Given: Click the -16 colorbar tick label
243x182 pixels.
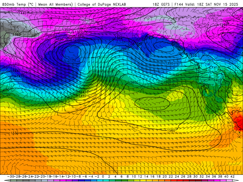Looking at the screenshot, I should pyautogui.click(x=54, y=177).
